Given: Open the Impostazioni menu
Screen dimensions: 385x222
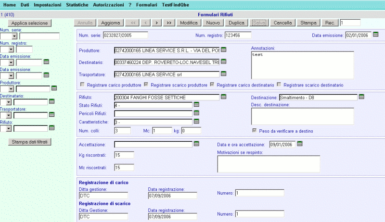Looking at the screenshot, I should 48,5.
